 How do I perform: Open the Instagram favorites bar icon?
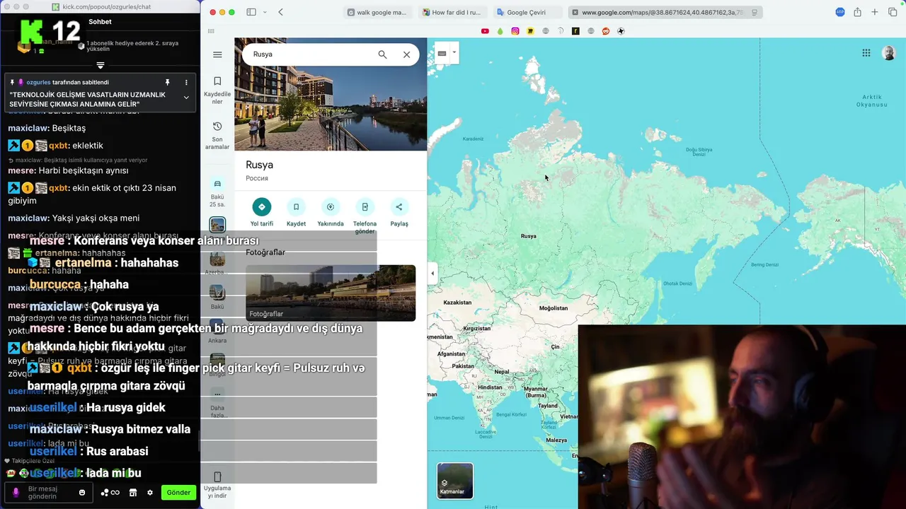515,31
